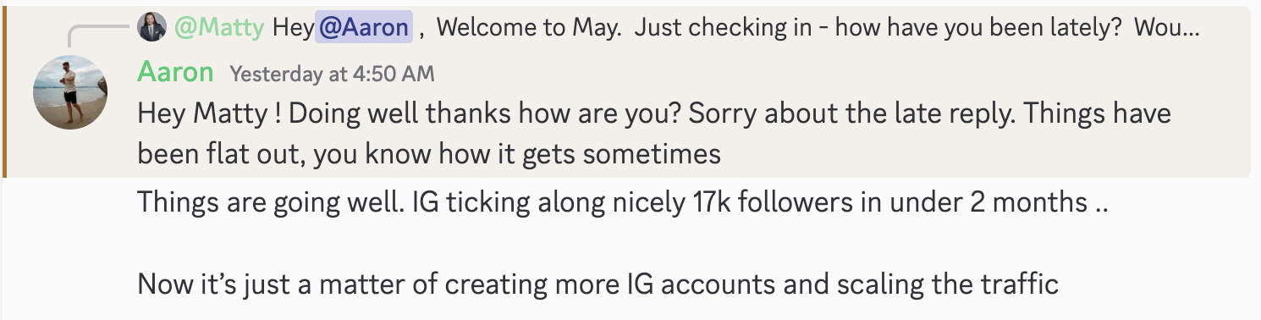1261x320 pixels.
Task: Click the word "Hey" before the @Aaron mention
Action: 292,28
